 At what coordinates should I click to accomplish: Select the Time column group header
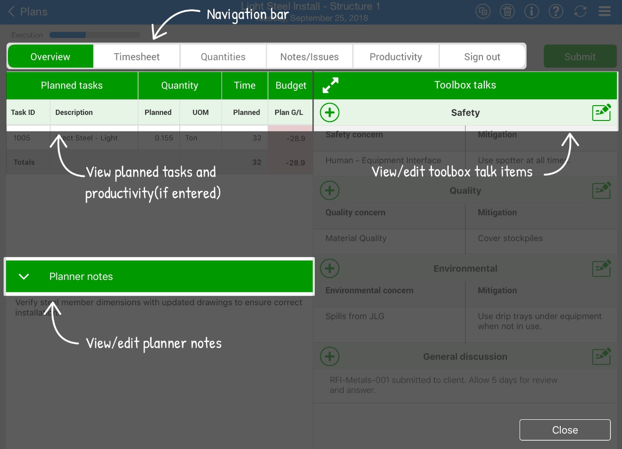[245, 85]
